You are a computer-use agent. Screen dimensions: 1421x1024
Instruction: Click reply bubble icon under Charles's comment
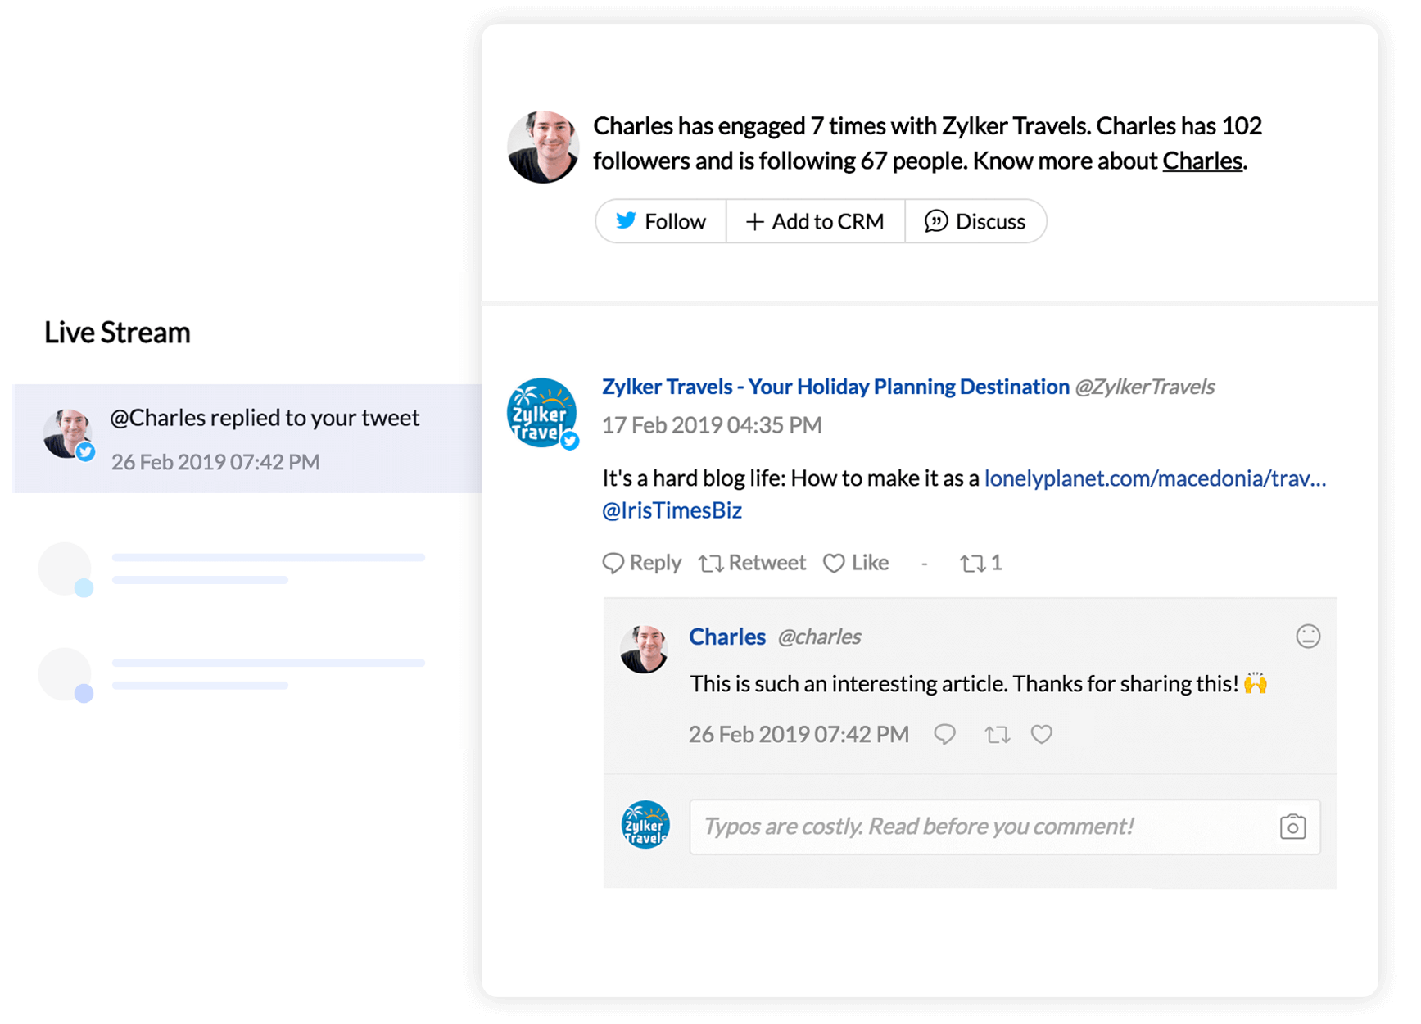(945, 734)
